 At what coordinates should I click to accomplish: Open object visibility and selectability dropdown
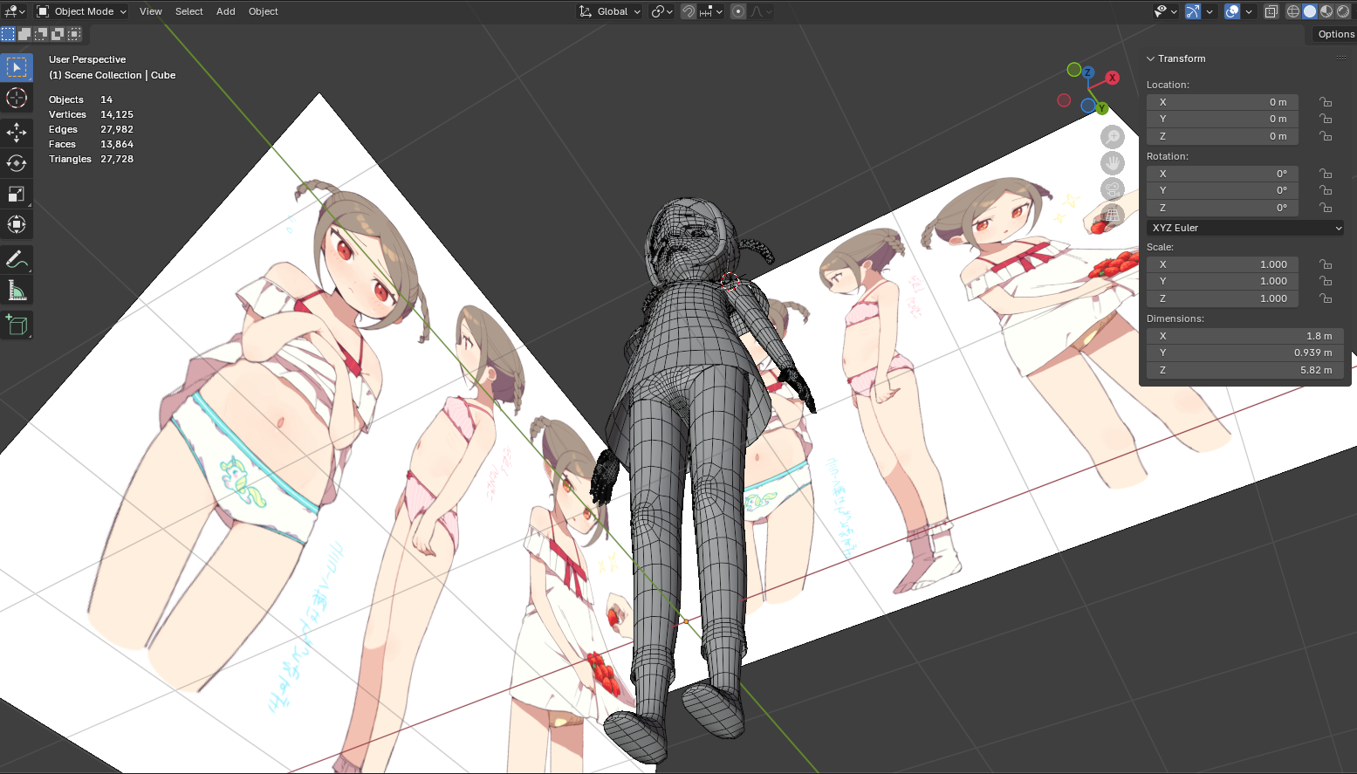click(x=1164, y=11)
